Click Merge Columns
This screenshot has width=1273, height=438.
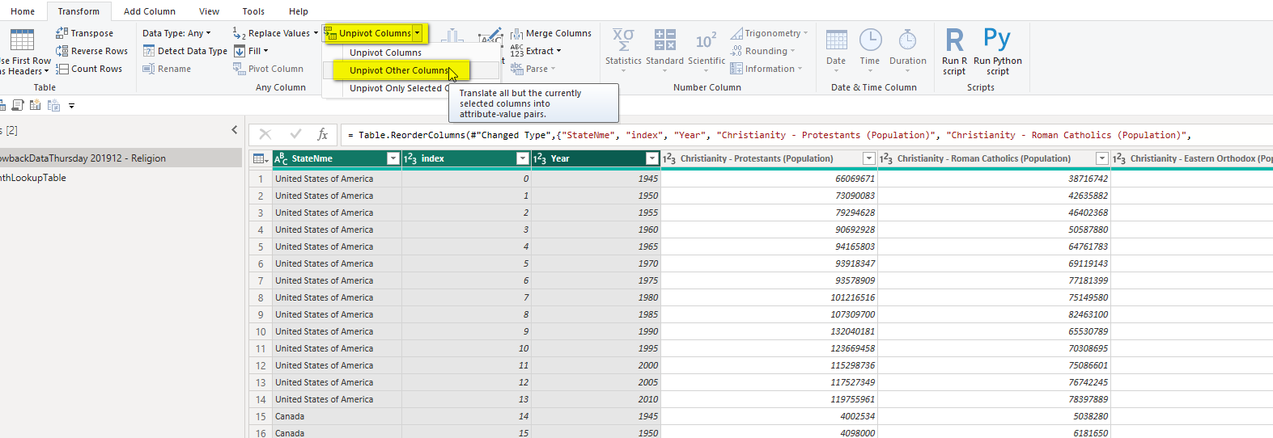pos(551,33)
